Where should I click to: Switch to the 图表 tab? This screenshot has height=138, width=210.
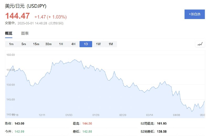pos(25,33)
